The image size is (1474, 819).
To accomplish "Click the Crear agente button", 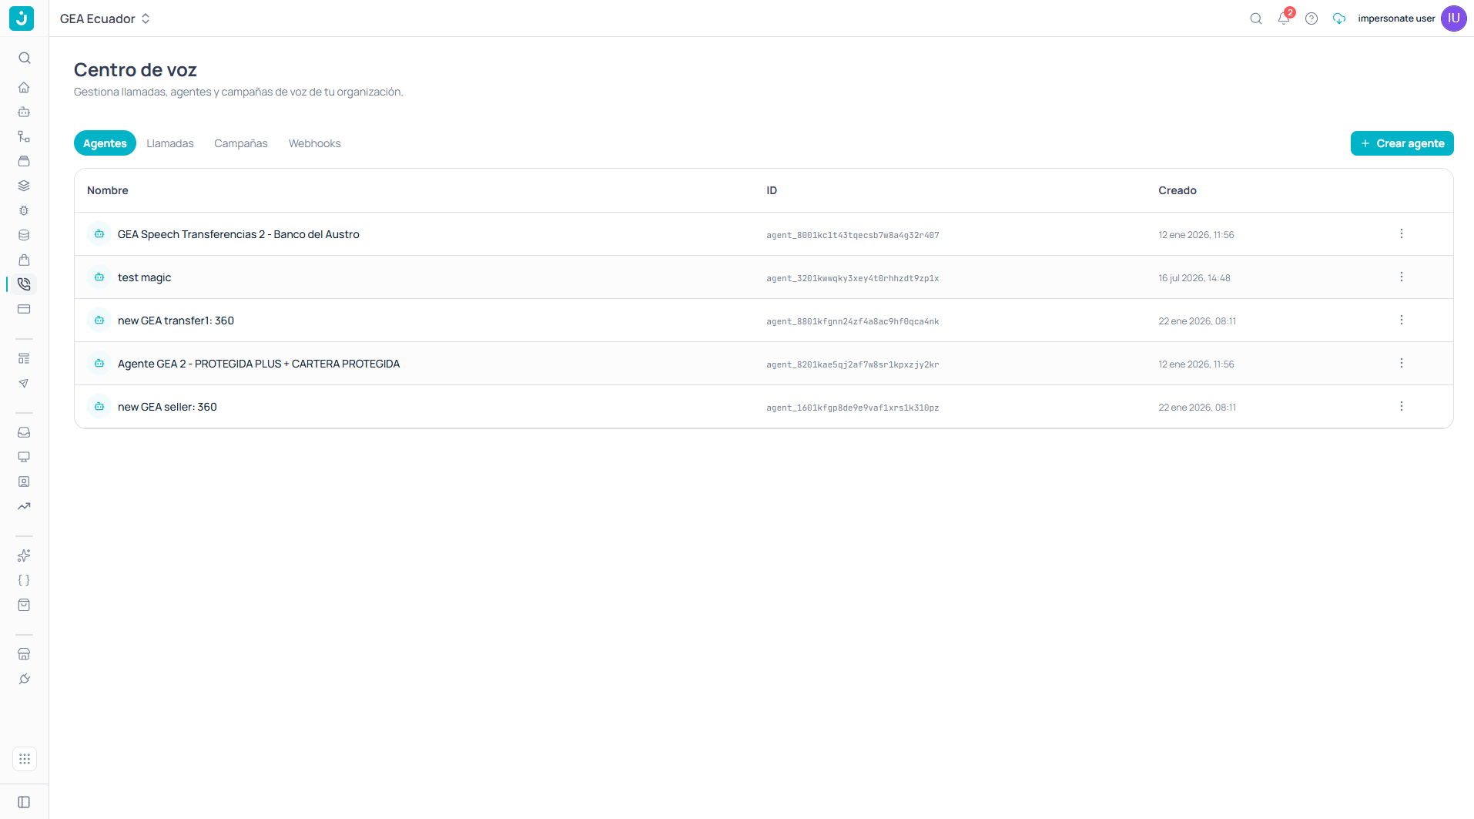I will 1402,143.
